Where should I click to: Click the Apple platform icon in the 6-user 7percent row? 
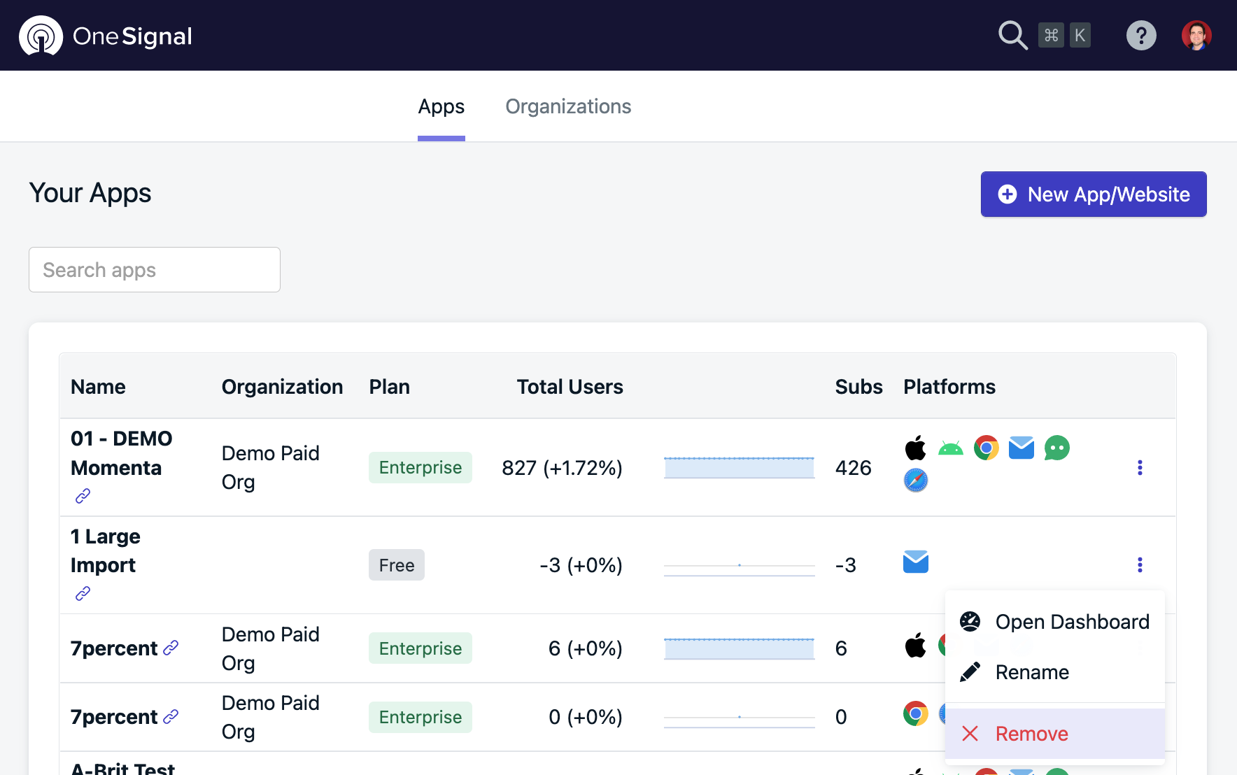coord(916,645)
